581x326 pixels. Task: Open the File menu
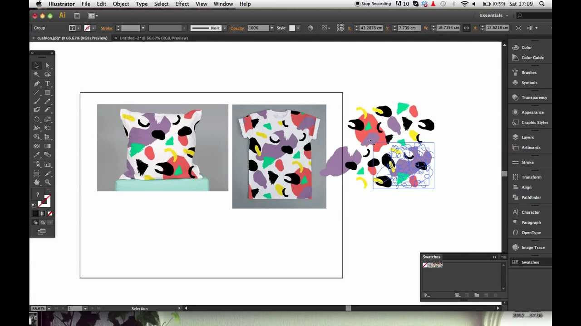coord(86,4)
